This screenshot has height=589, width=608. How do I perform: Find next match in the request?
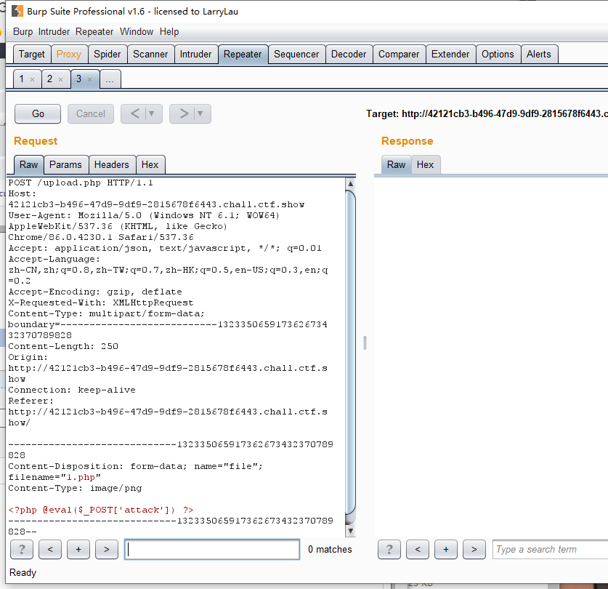point(107,550)
